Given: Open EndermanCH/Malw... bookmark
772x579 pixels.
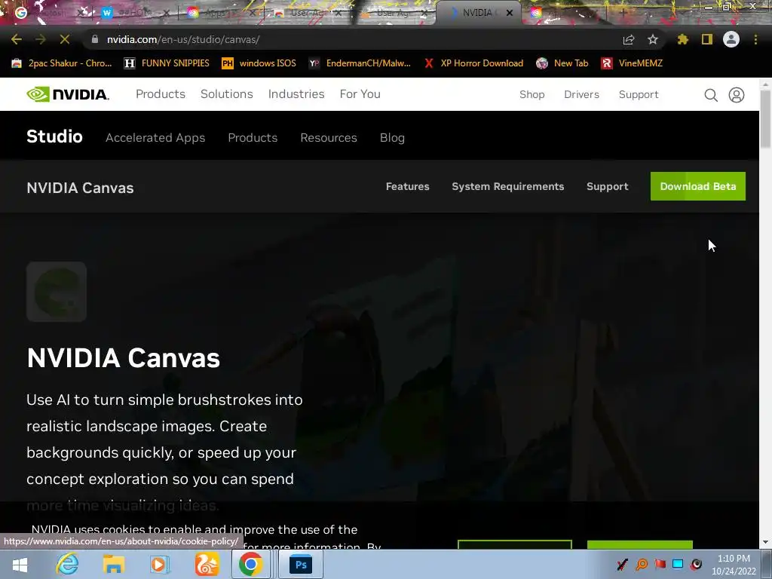Looking at the screenshot, I should click(x=360, y=63).
